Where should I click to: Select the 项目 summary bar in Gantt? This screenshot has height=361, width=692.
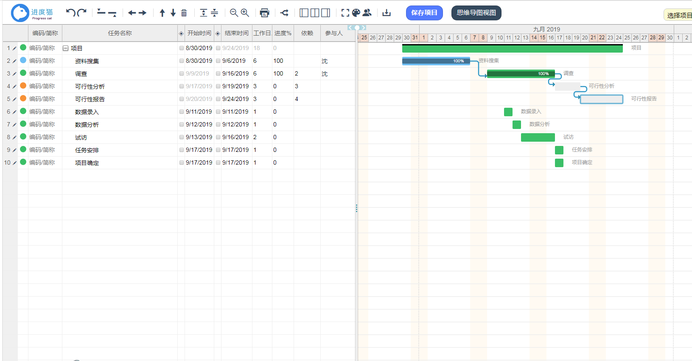[513, 48]
